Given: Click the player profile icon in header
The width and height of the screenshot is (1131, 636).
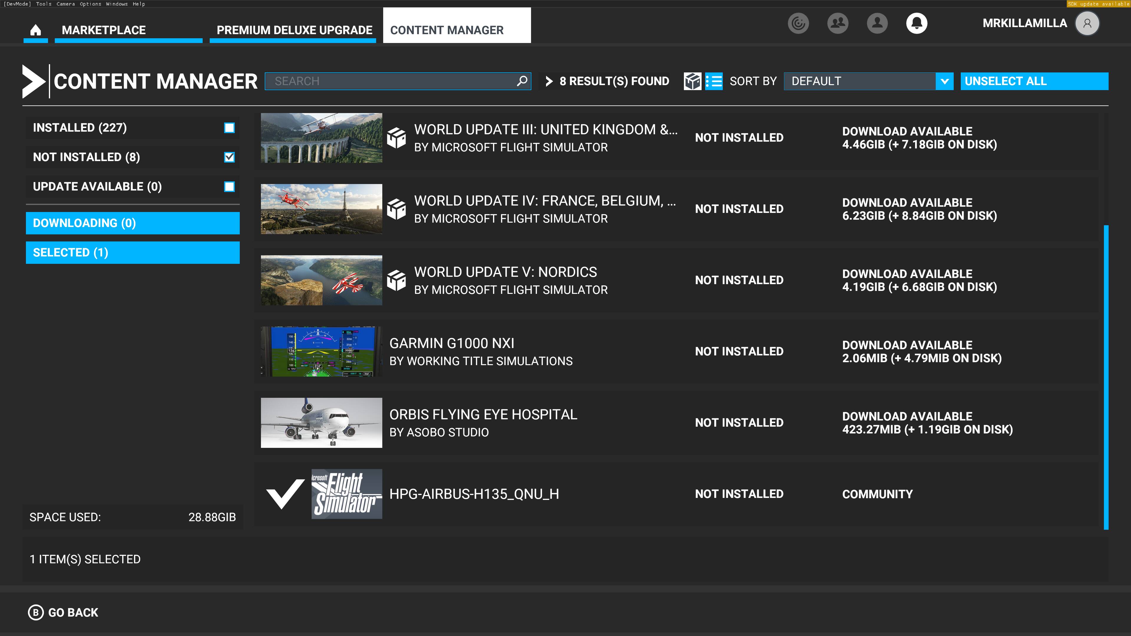Looking at the screenshot, I should (x=877, y=23).
